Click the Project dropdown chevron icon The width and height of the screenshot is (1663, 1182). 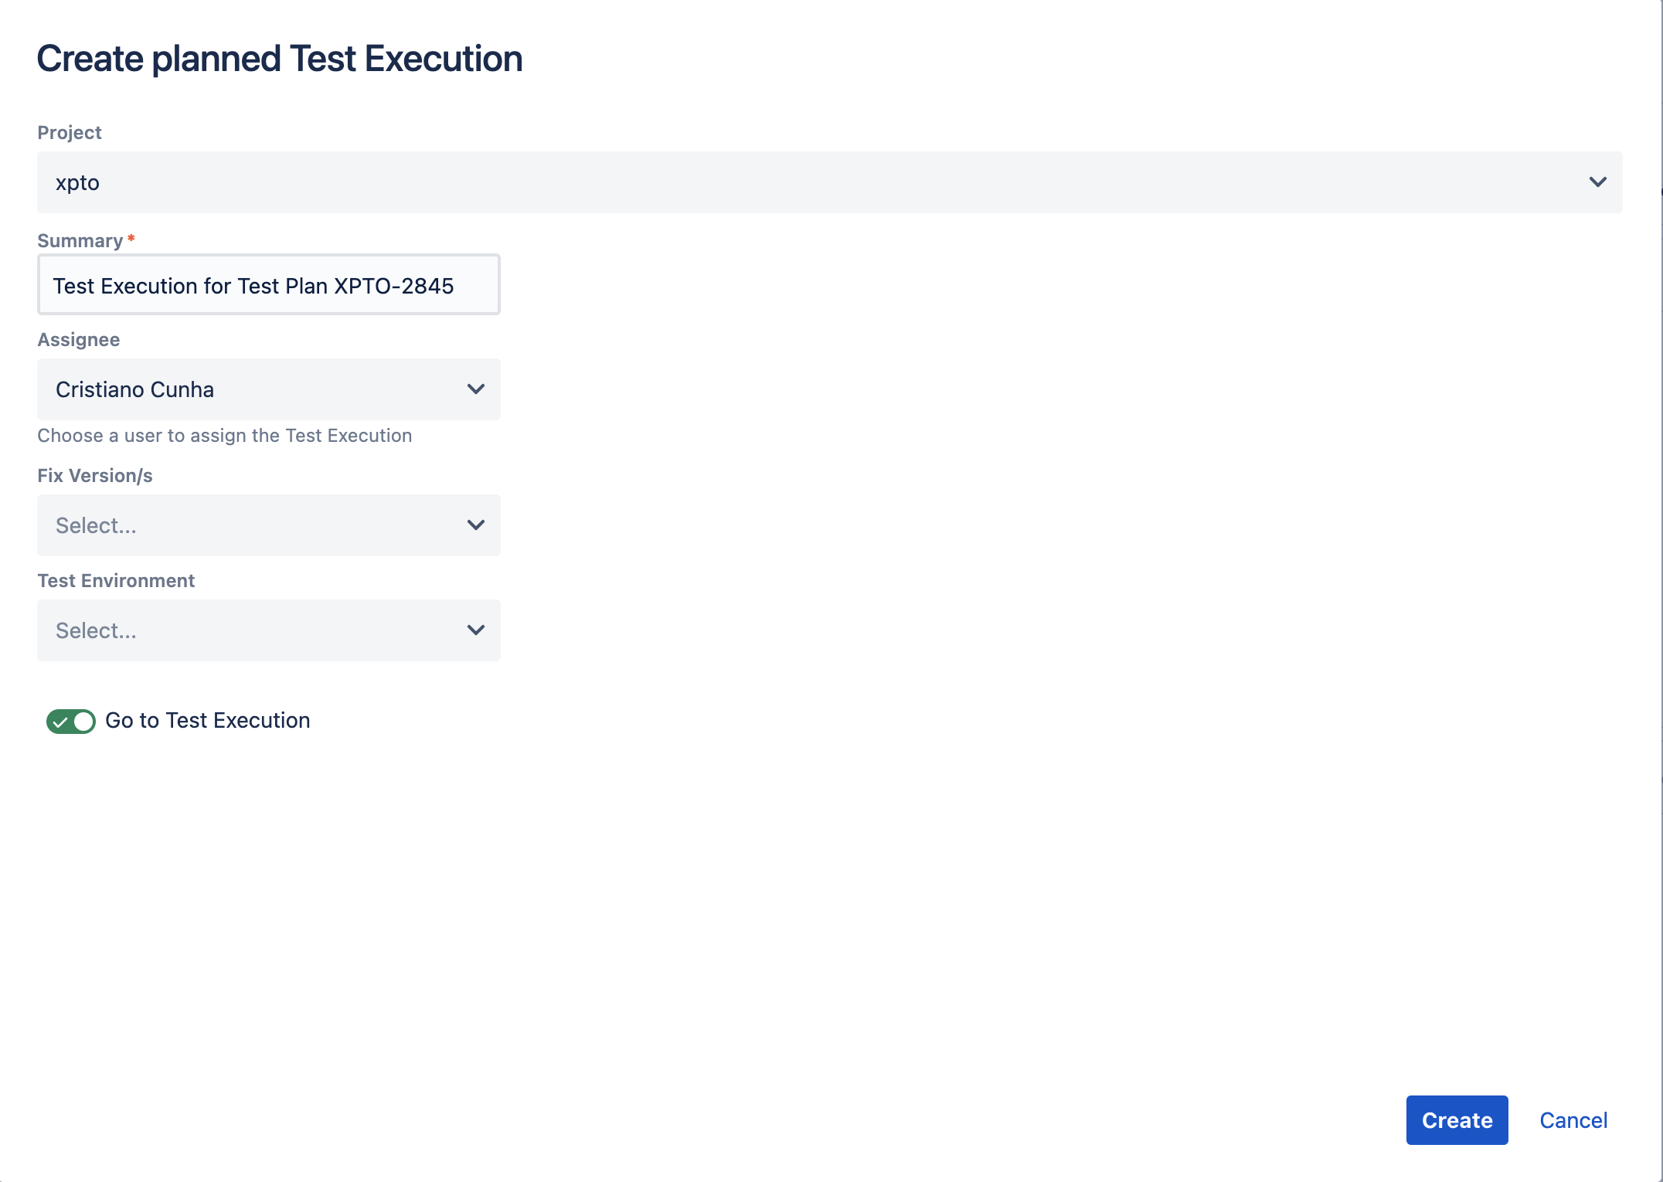click(1597, 182)
